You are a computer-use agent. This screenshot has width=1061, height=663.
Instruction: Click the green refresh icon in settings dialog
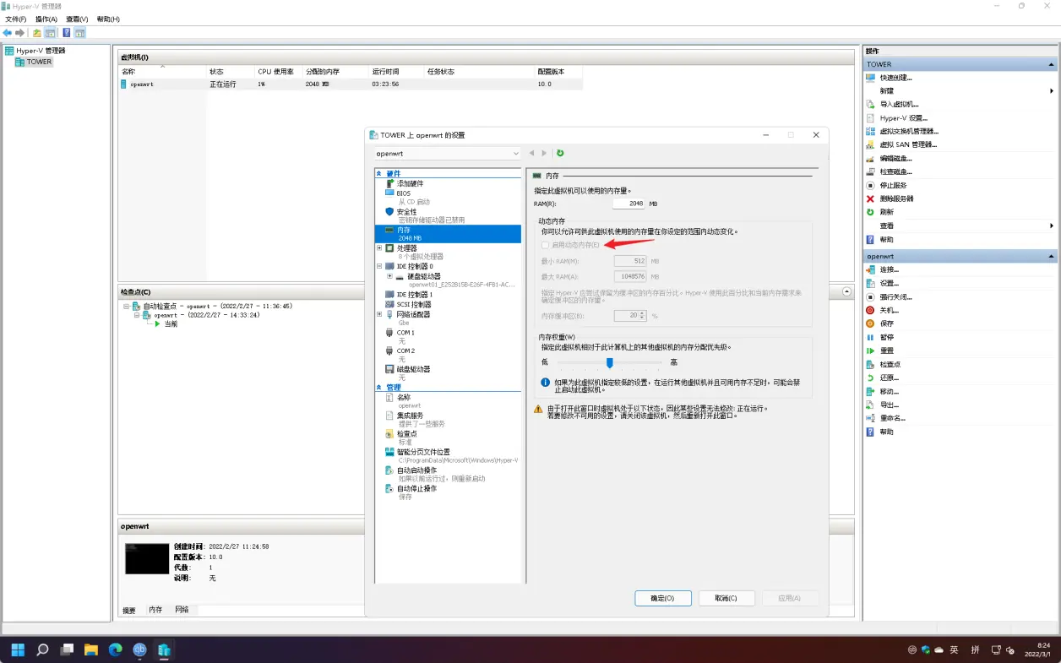560,153
